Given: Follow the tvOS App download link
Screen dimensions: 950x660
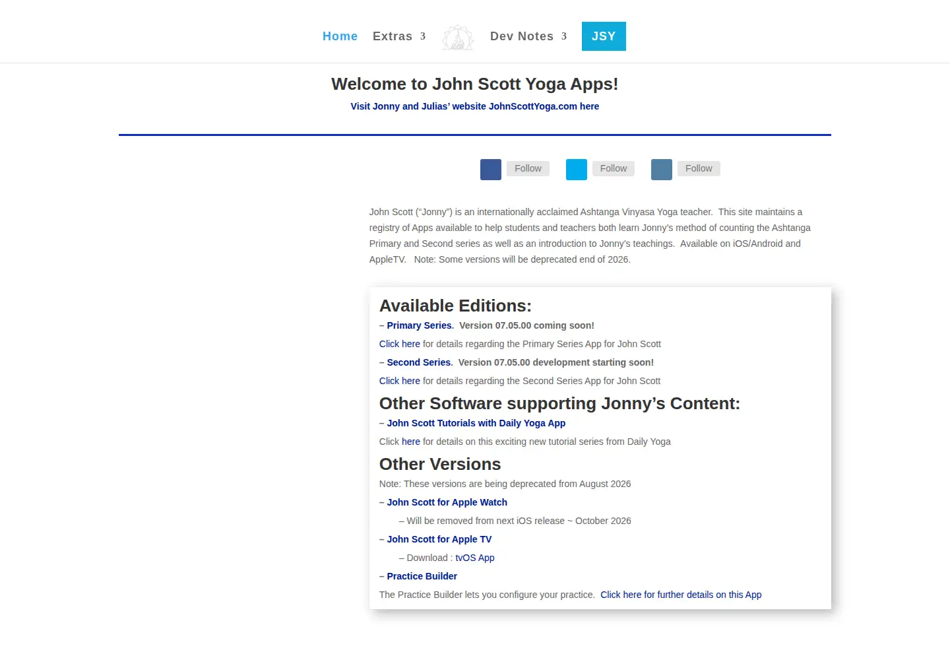Looking at the screenshot, I should 475,558.
